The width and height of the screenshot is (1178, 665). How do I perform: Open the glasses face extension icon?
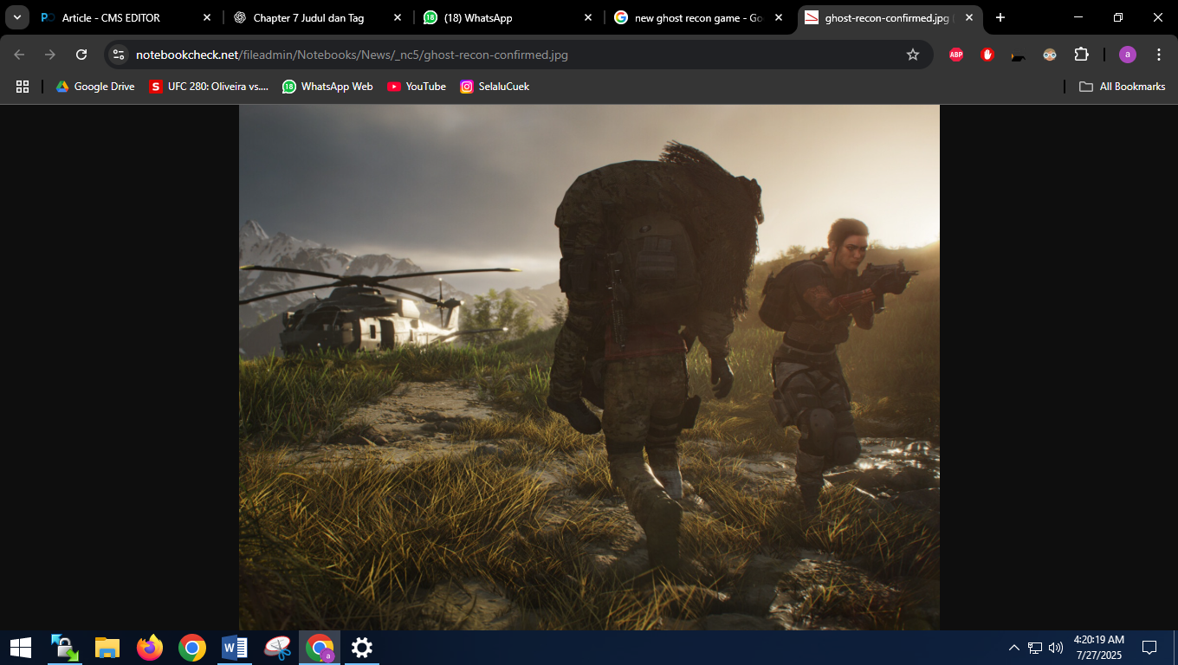(1050, 55)
